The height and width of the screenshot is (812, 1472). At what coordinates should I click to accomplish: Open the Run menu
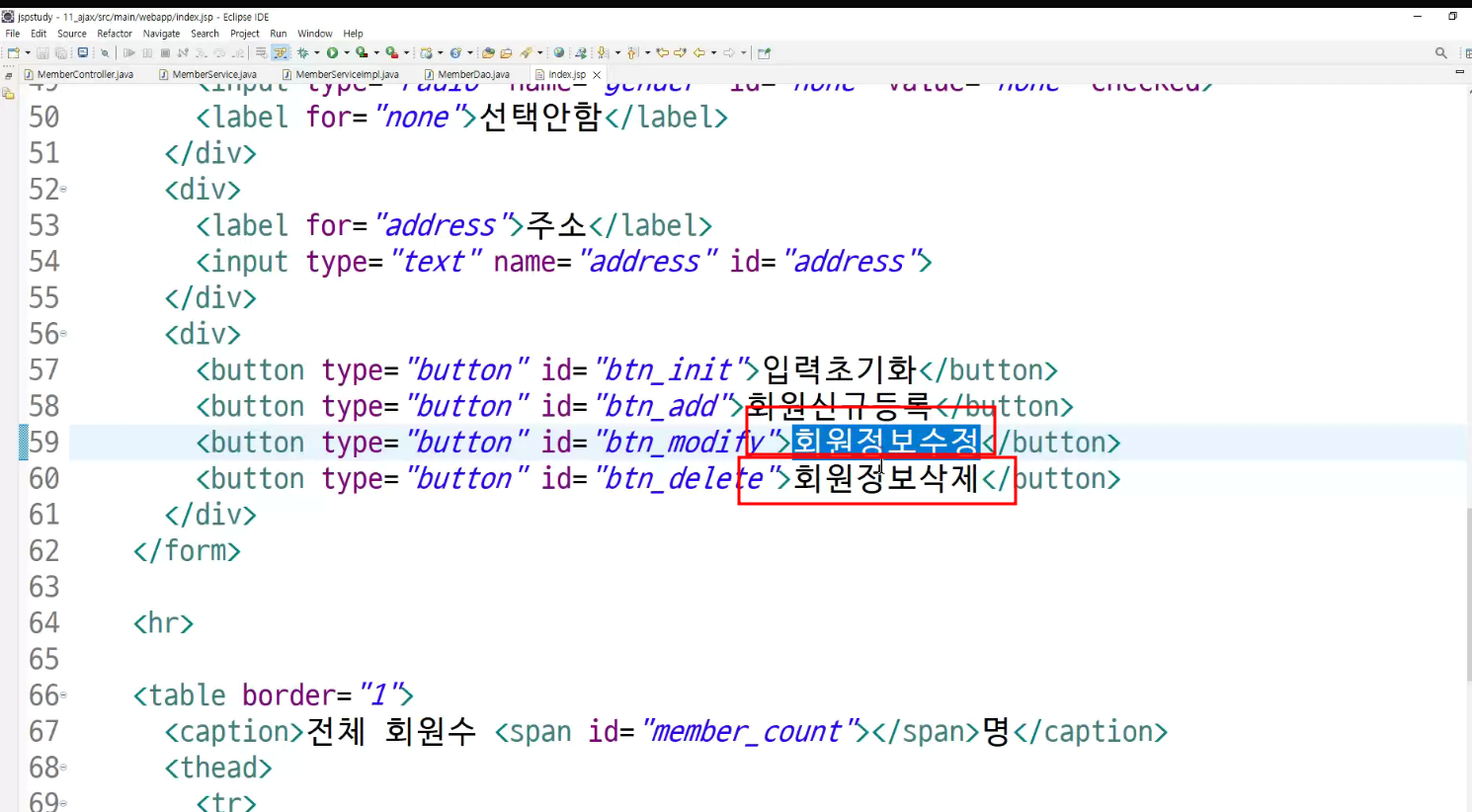click(x=279, y=34)
